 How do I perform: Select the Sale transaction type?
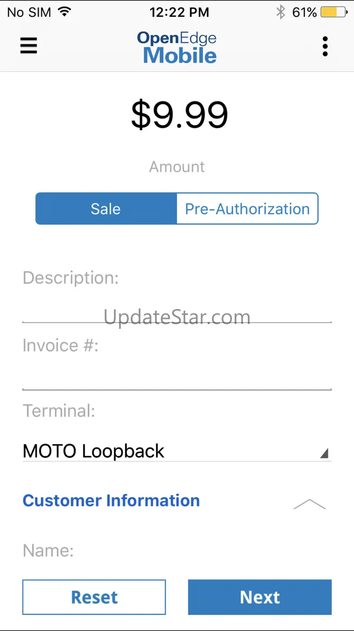click(106, 209)
